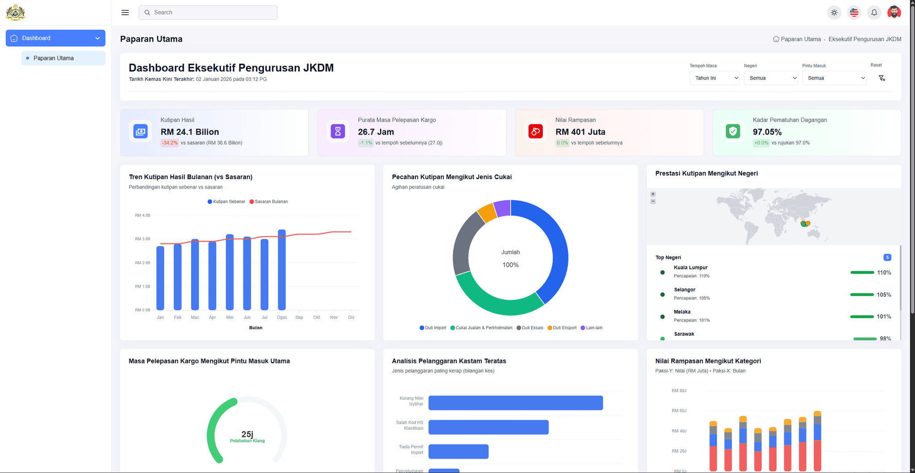Change language using the Malaysian flag icon
The height and width of the screenshot is (473, 915).
coord(854,12)
